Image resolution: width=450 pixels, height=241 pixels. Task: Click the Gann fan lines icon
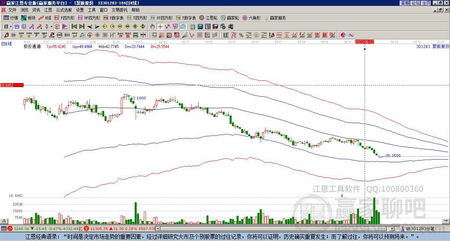click(x=162, y=35)
